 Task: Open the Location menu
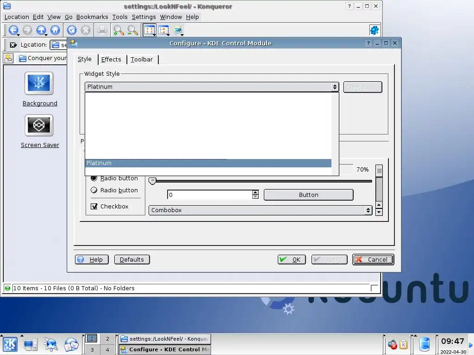pyautogui.click(x=17, y=17)
